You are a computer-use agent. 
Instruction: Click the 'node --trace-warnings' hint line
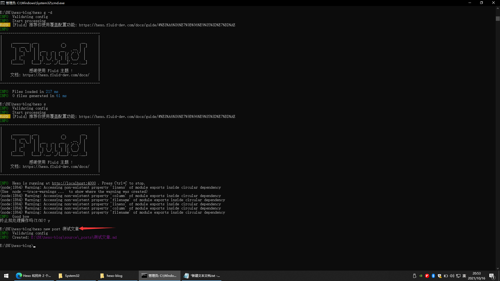point(74,191)
